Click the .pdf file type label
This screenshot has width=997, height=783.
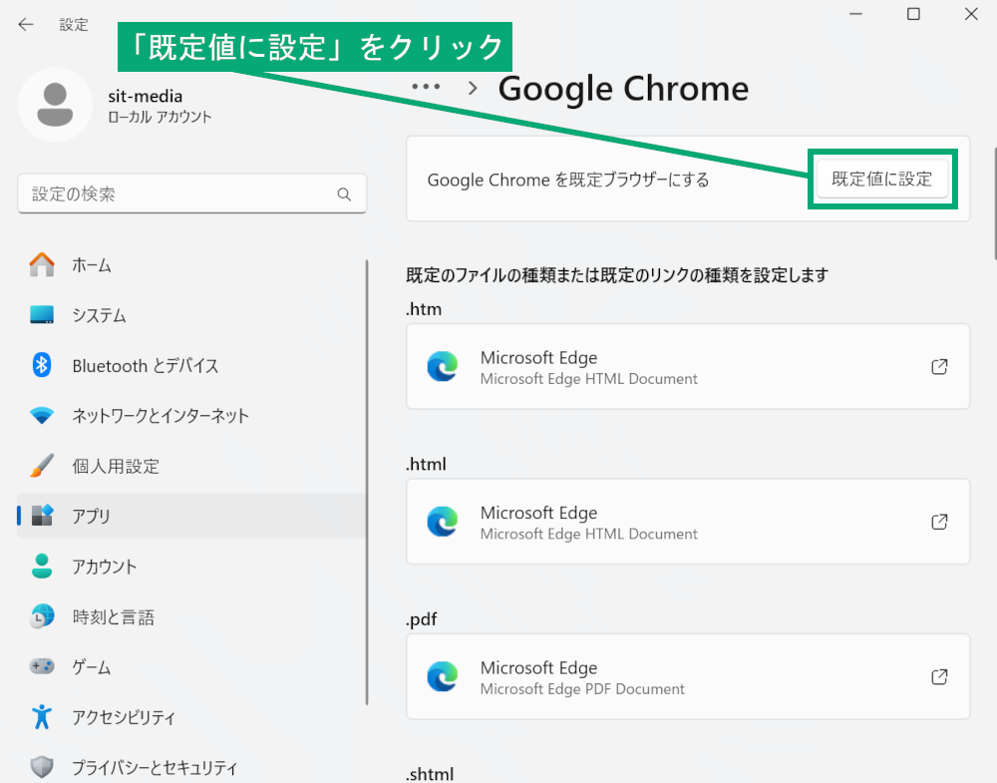(422, 619)
